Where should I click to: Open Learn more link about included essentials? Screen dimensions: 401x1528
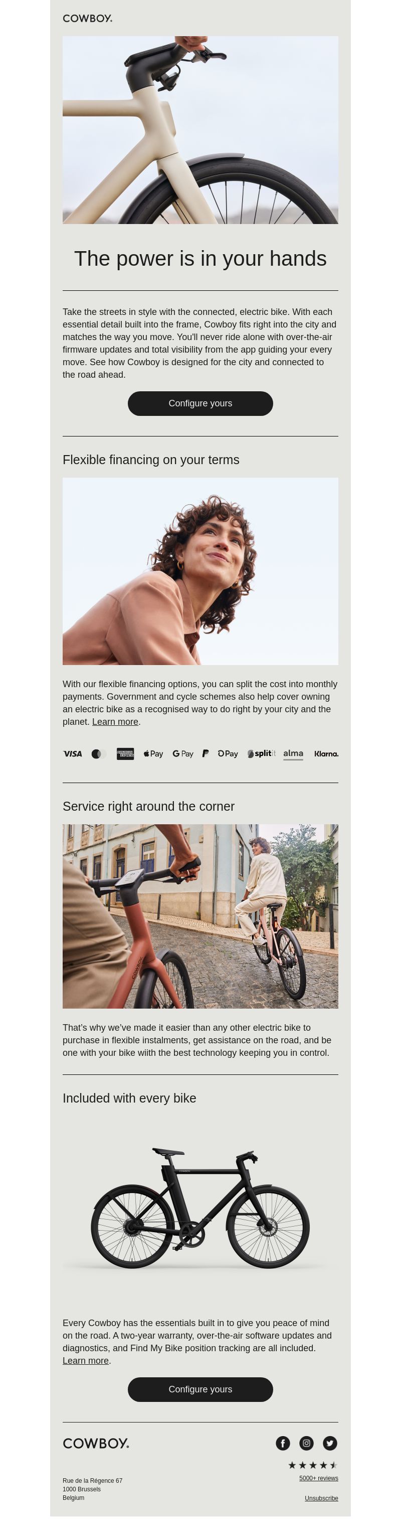pos(86,1361)
